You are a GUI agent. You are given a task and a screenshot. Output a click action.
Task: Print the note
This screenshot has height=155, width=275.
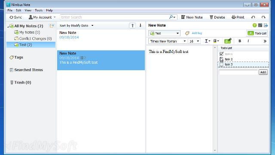point(238,17)
